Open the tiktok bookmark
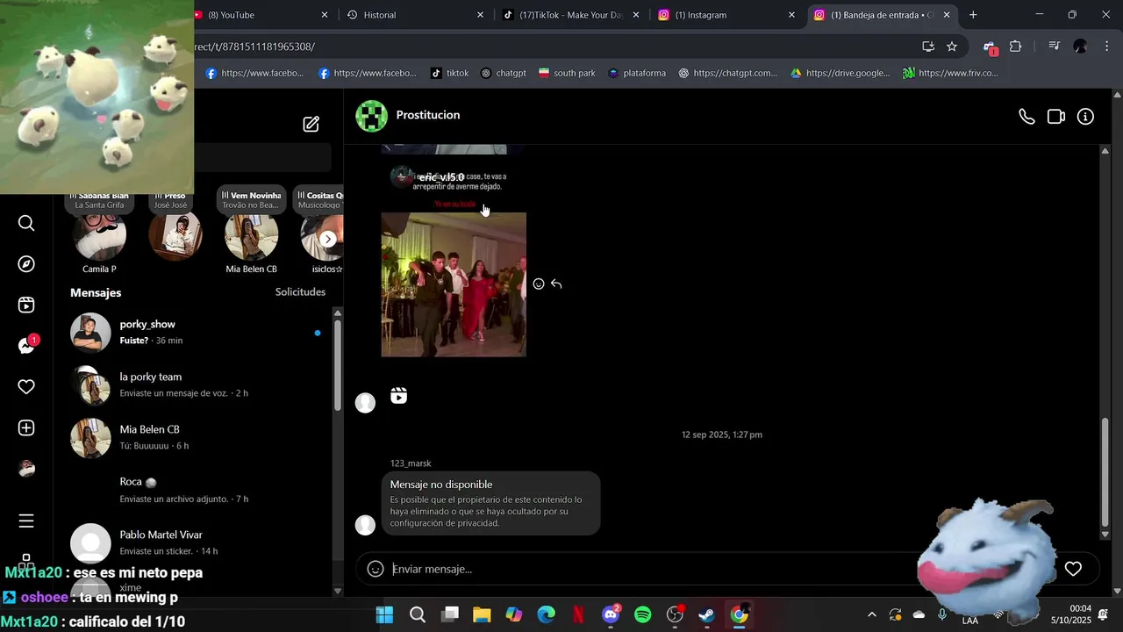 pyautogui.click(x=449, y=73)
